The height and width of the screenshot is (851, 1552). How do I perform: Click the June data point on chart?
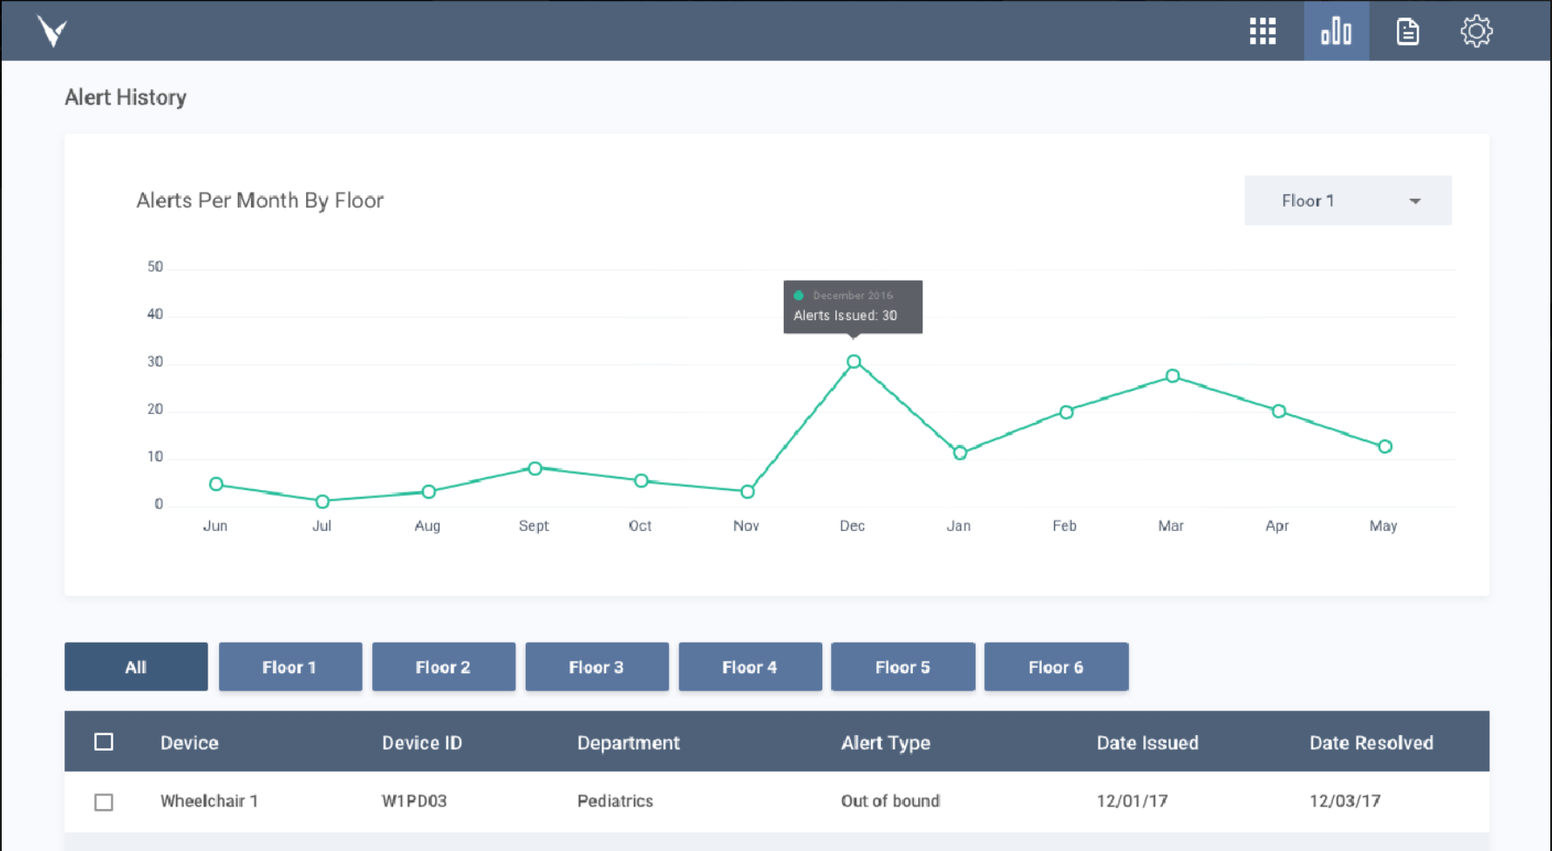(216, 484)
